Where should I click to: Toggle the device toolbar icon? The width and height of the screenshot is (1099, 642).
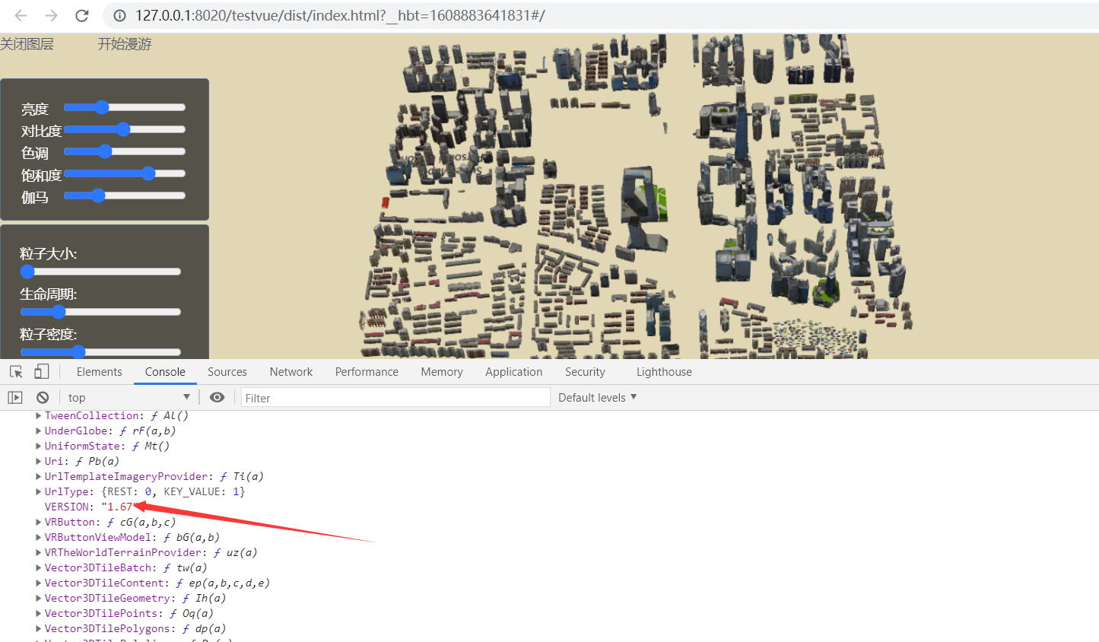tap(42, 372)
